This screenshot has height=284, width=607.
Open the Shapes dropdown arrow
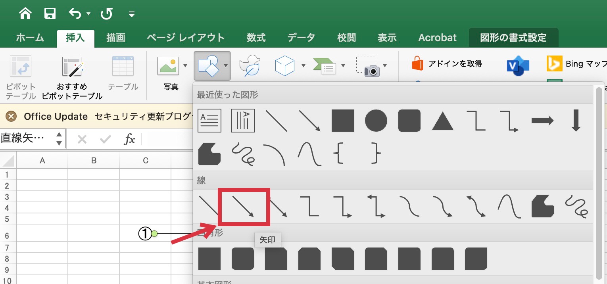[x=226, y=66]
